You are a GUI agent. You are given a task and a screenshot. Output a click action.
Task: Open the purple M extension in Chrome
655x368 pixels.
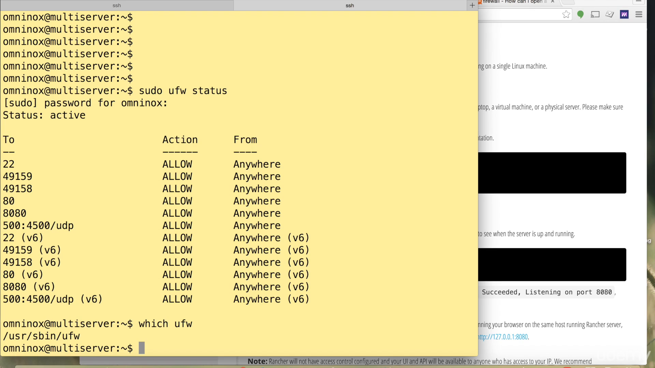pyautogui.click(x=624, y=14)
